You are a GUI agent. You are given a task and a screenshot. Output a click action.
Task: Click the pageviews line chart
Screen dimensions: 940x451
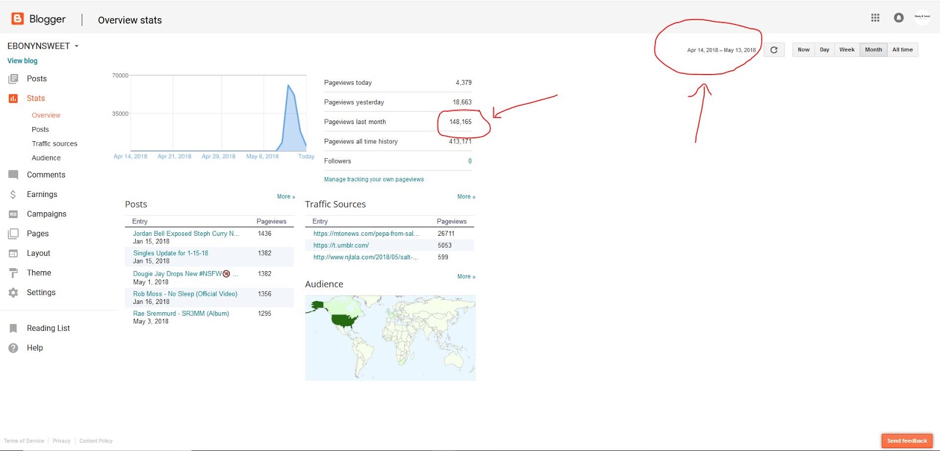[218, 113]
